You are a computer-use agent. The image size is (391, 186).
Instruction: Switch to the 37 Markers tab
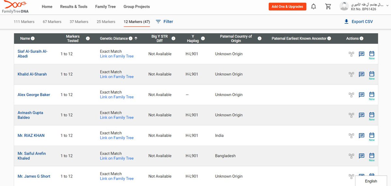[x=79, y=22]
